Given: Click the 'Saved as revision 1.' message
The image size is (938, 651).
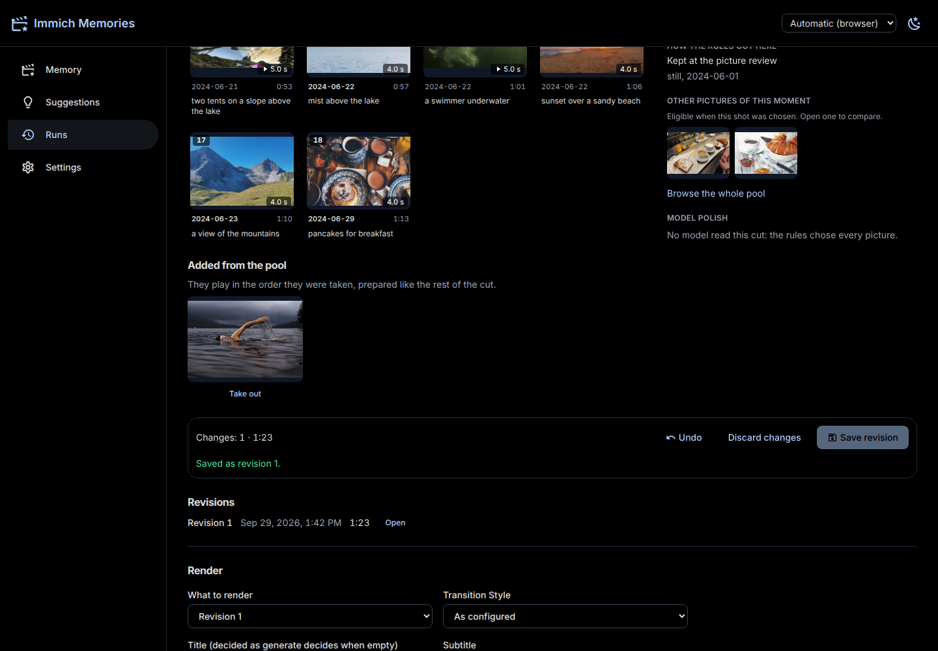Looking at the screenshot, I should point(238,464).
